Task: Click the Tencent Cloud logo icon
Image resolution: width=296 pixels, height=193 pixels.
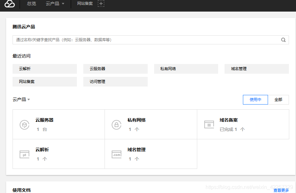Action: point(10,4)
